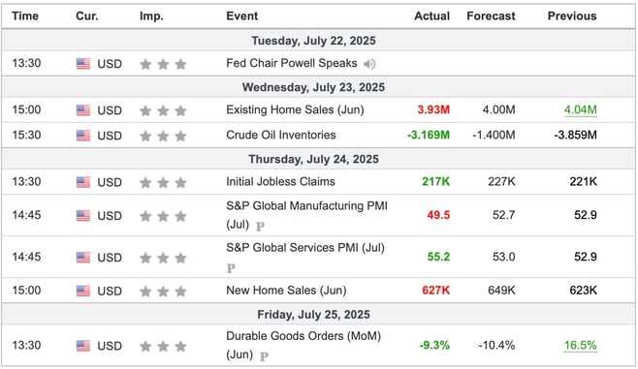Click importance stars for Crude Oil Inventories
Screen dimensions: 638x369
click(163, 136)
